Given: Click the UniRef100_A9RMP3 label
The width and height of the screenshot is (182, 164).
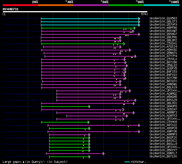Looking at the screenshot, I should click(x=163, y=135).
